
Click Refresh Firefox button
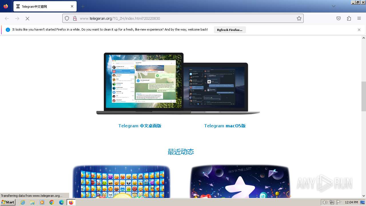click(230, 30)
